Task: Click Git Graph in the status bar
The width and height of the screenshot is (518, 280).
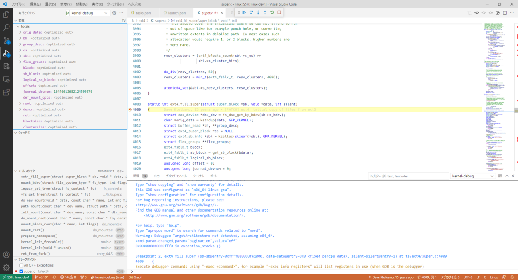Action: [x=136, y=277]
